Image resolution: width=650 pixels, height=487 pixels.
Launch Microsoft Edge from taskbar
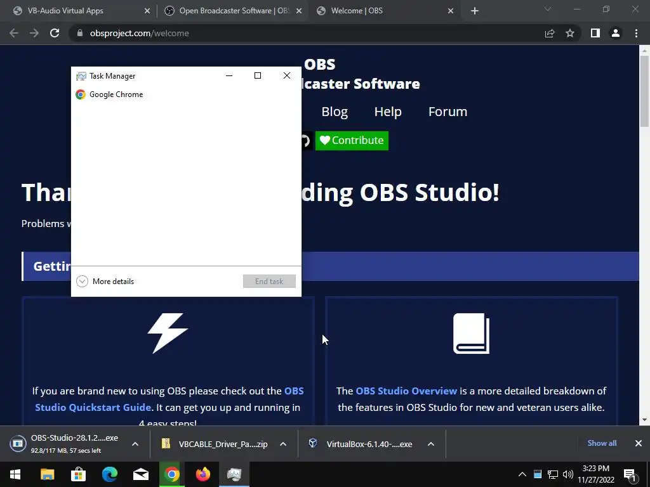tap(109, 474)
